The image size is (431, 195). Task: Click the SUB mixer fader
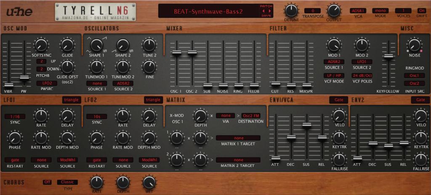tap(208, 85)
